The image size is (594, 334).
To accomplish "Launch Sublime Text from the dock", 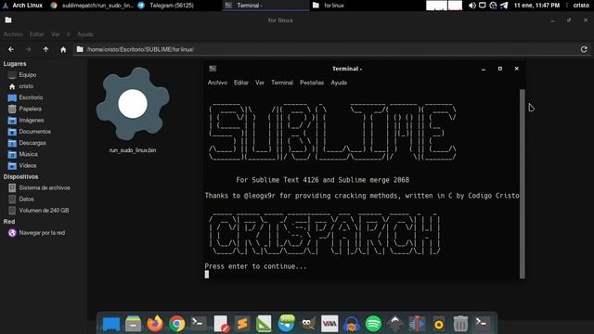I will tap(242, 324).
